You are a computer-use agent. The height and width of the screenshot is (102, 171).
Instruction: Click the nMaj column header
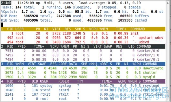click(x=93, y=64)
